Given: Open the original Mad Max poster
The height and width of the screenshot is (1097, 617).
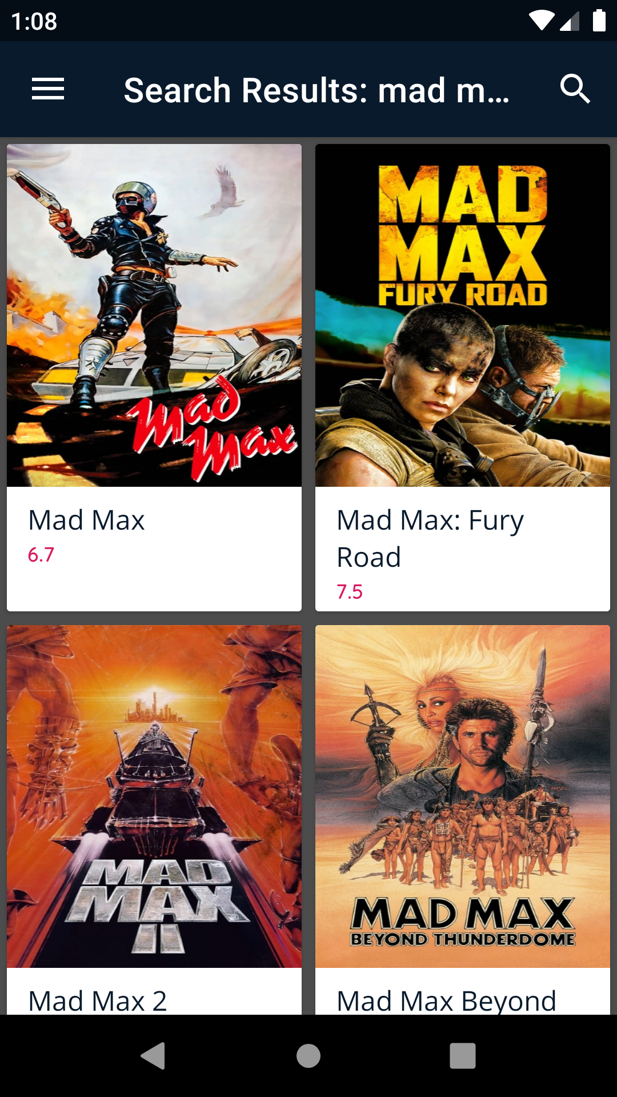Looking at the screenshot, I should point(154,315).
